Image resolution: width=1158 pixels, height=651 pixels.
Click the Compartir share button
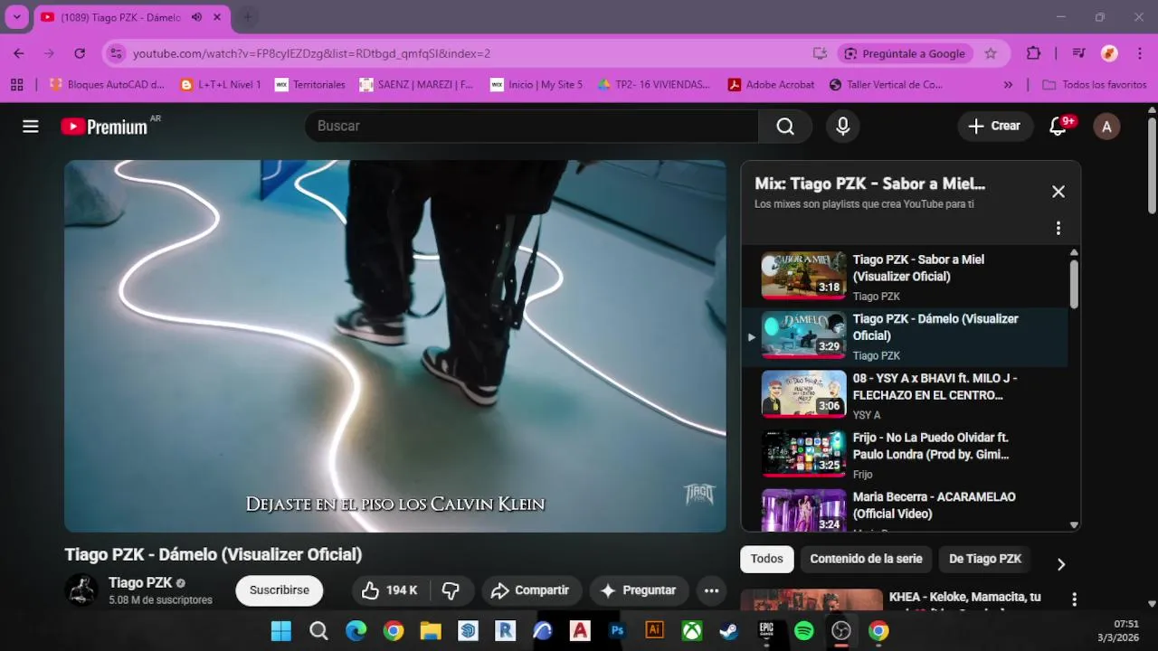[530, 590]
